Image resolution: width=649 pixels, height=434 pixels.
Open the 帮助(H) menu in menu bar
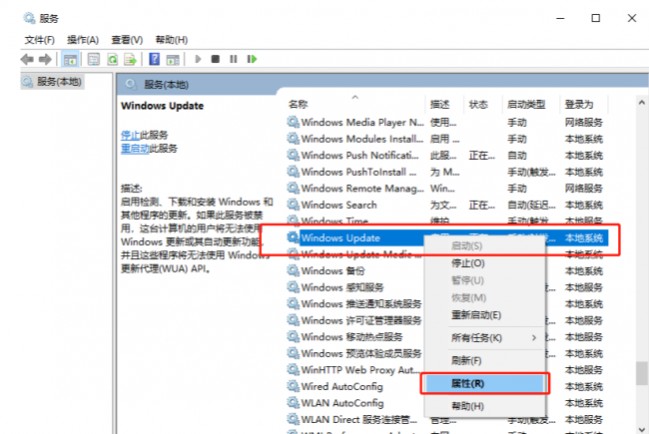pos(172,40)
